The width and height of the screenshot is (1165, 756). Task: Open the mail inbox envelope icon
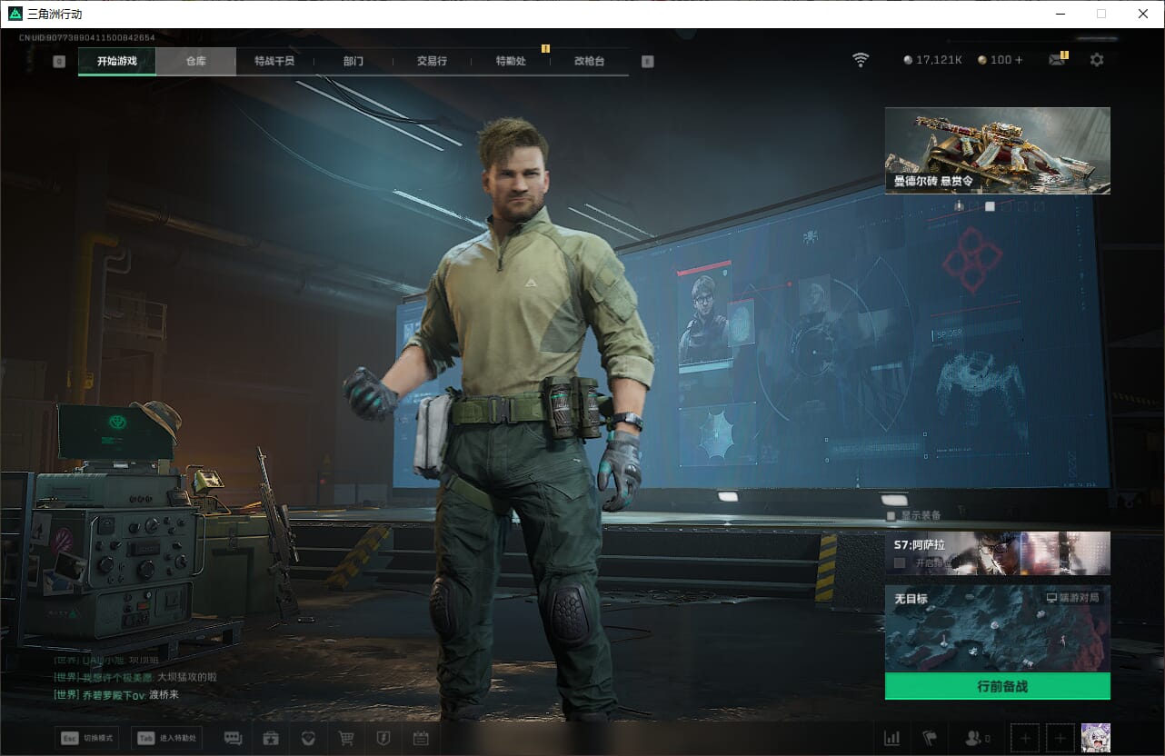coord(1057,60)
